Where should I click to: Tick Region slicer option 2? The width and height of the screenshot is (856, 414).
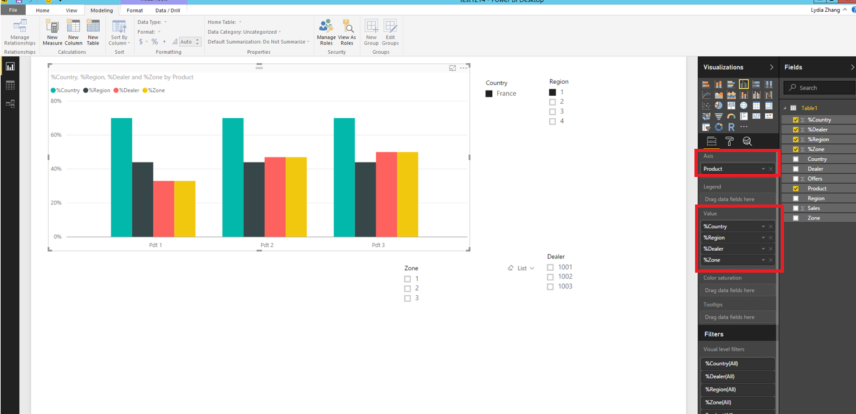tap(552, 102)
